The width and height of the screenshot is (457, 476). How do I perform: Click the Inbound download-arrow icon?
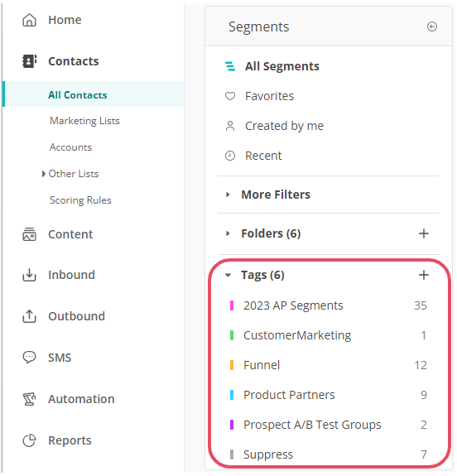pyautogui.click(x=29, y=275)
